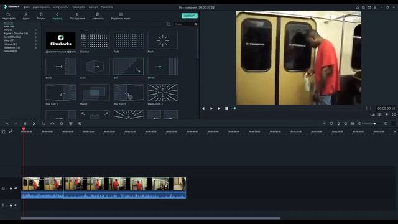The width and height of the screenshot is (398, 224).
Task: Click the preview progress bar handle
Action: (x=234, y=108)
